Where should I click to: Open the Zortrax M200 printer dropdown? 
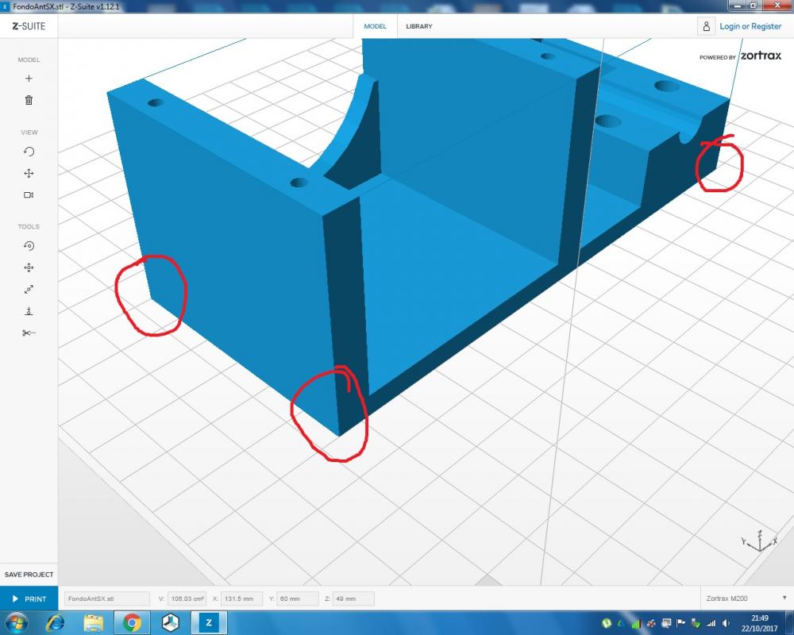745,598
